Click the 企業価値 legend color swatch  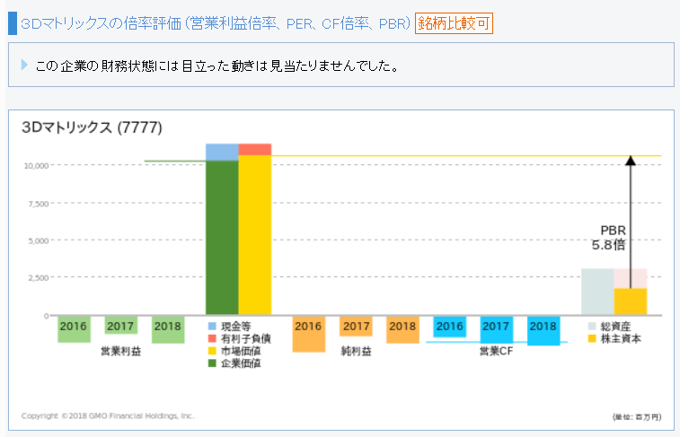click(212, 363)
